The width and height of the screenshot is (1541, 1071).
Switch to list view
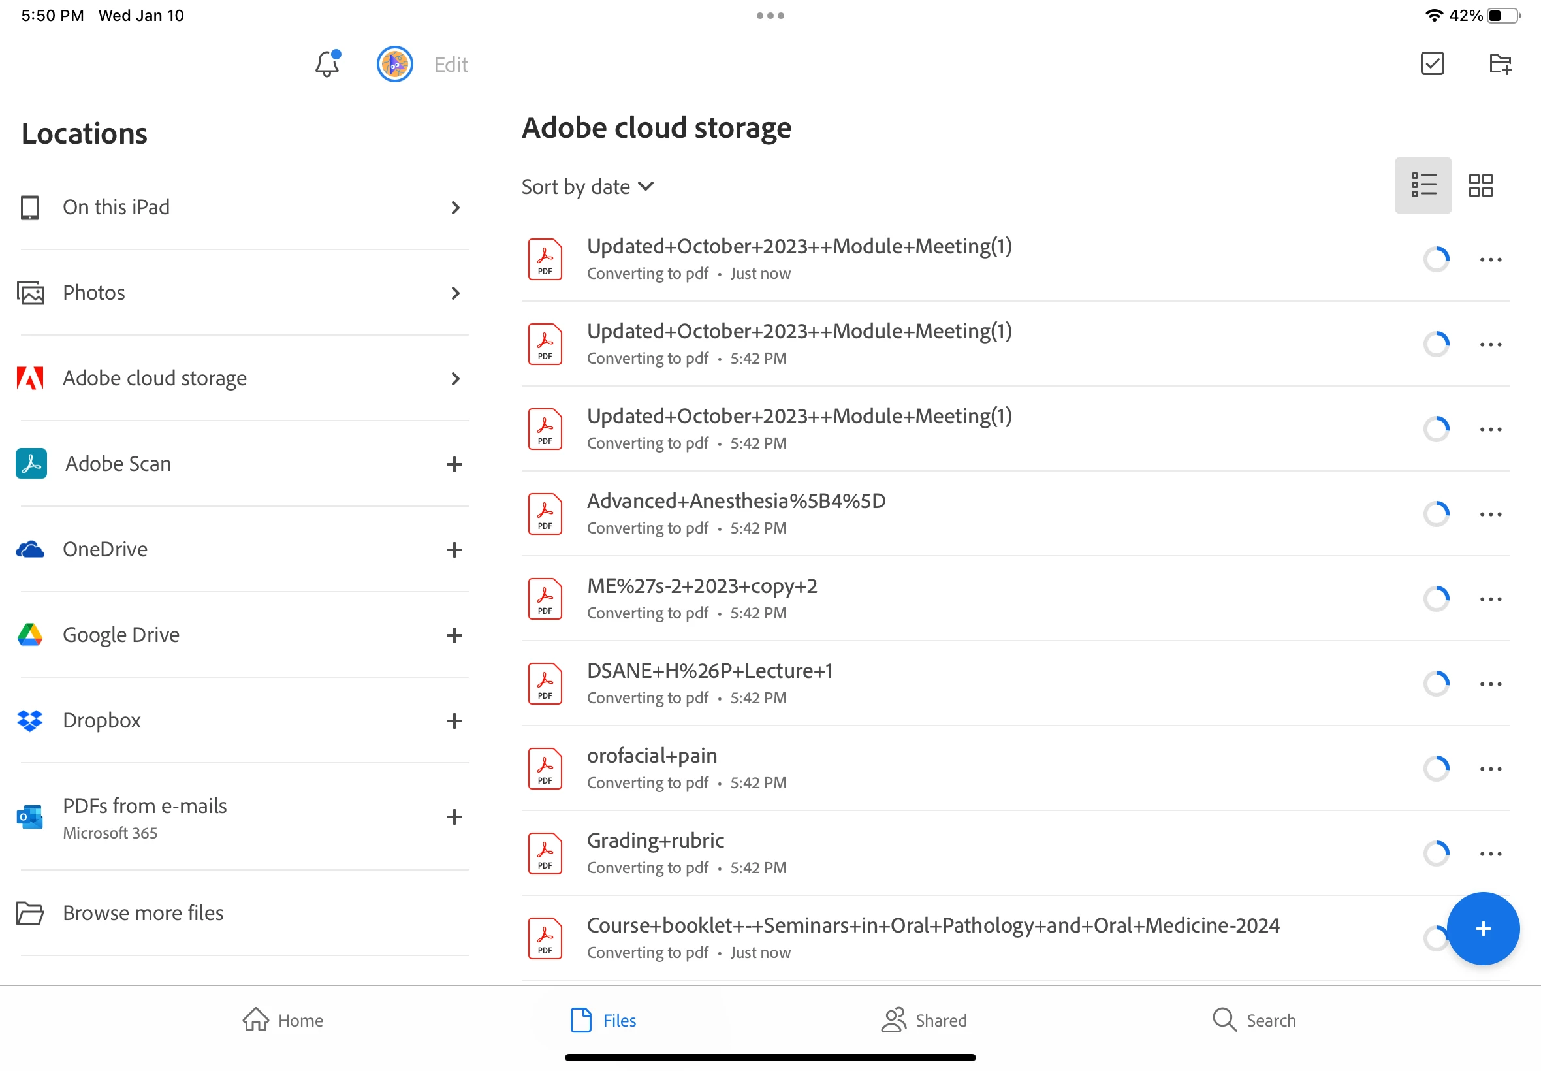pyautogui.click(x=1422, y=186)
